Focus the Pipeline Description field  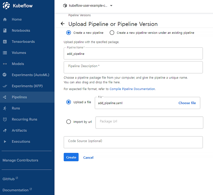coord(133,67)
